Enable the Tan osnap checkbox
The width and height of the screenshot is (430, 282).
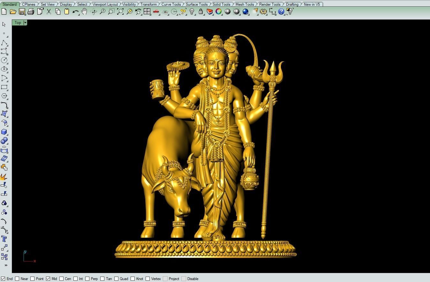[x=102, y=278]
